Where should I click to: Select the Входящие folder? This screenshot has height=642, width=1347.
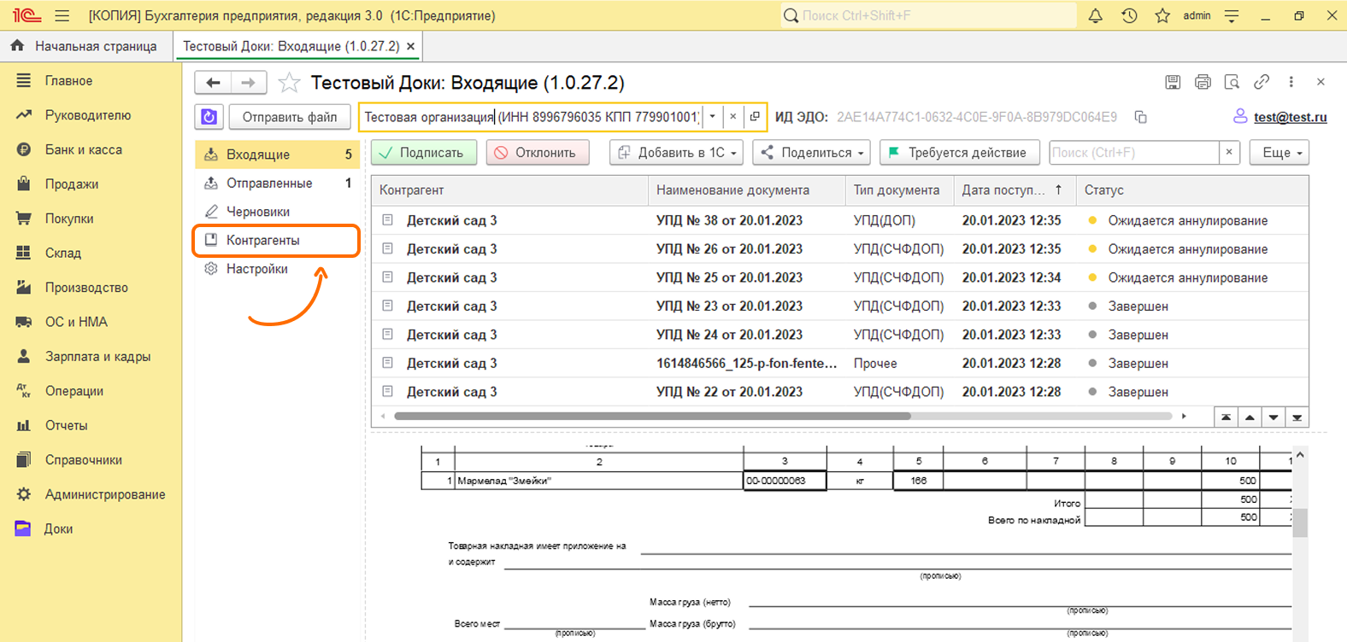pyautogui.click(x=277, y=155)
